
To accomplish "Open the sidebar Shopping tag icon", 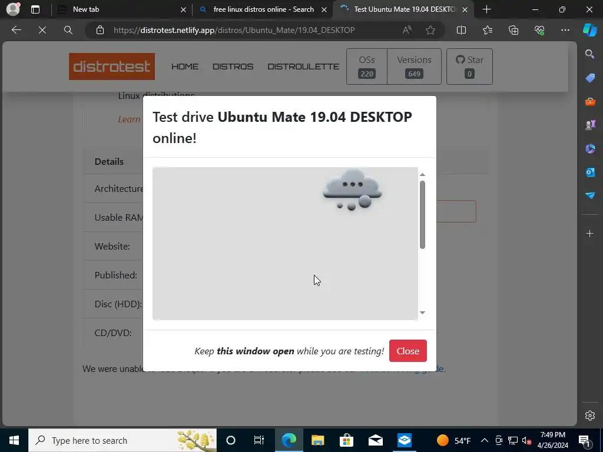I will click(x=590, y=78).
